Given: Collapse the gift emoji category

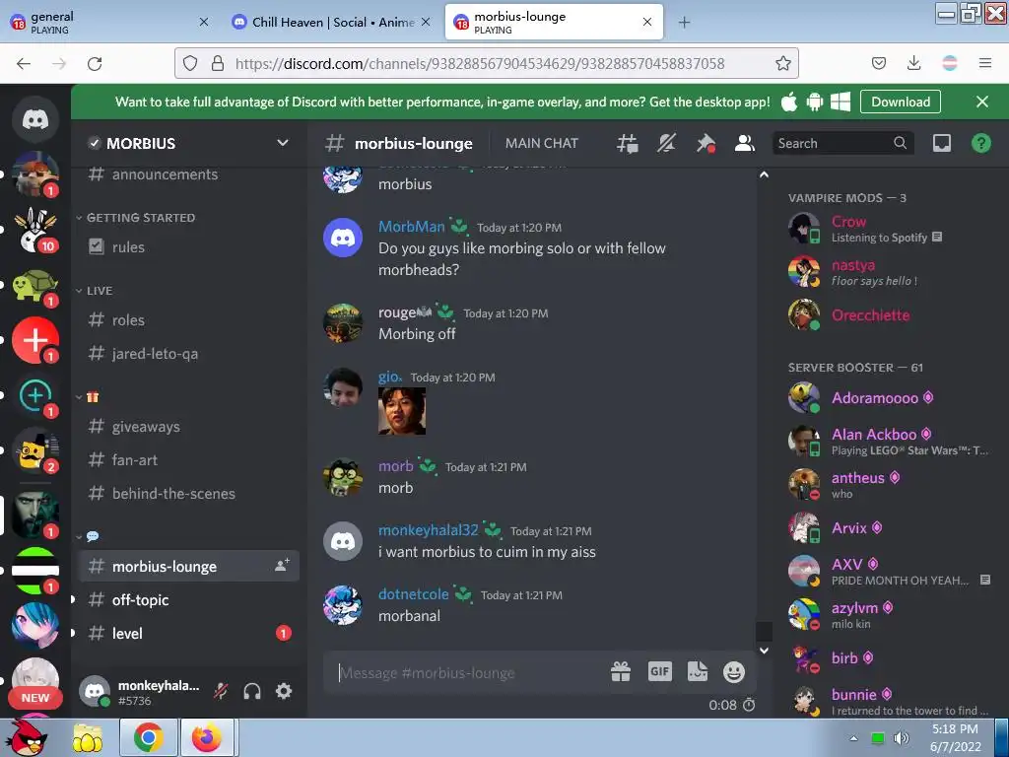Looking at the screenshot, I should [x=88, y=396].
